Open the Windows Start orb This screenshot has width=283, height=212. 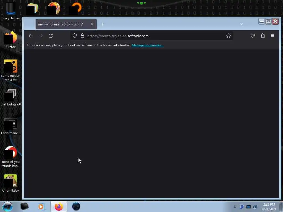pyautogui.click(x=7, y=206)
